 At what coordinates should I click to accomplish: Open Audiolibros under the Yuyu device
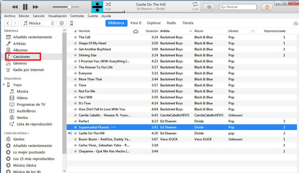[x=26, y=111]
